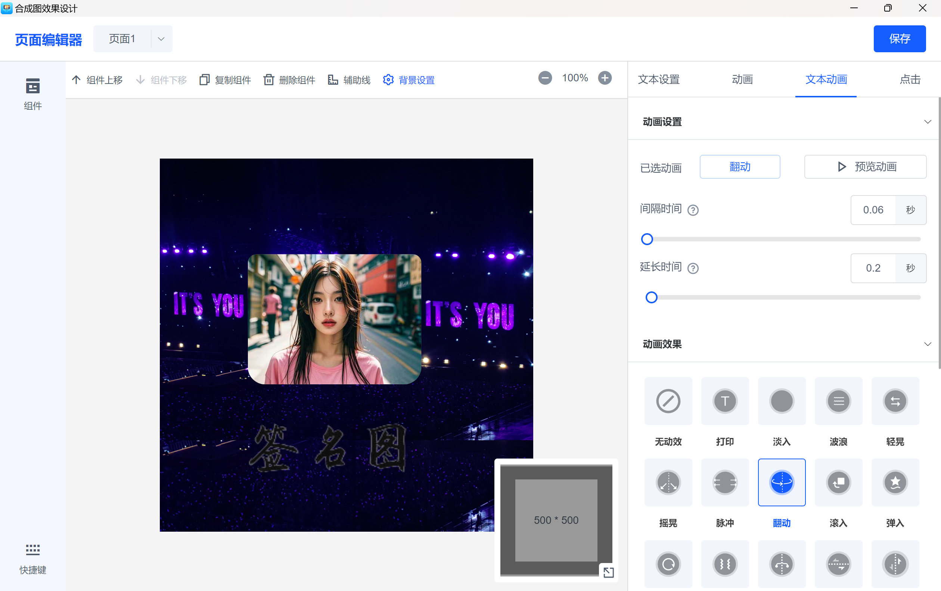Minimize the 合成图效果设计 window

[854, 8]
